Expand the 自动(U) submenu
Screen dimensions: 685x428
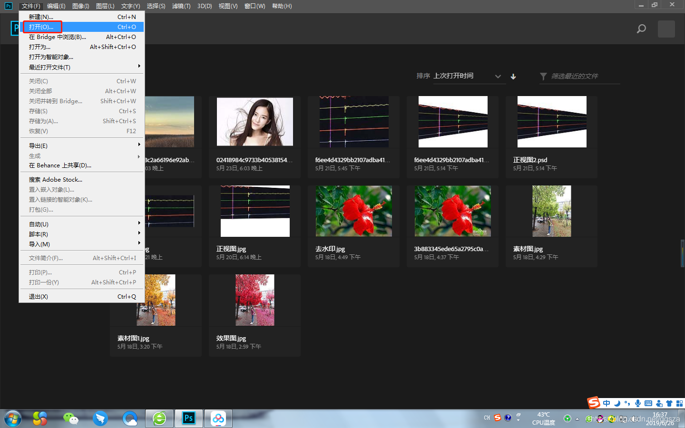click(x=81, y=224)
